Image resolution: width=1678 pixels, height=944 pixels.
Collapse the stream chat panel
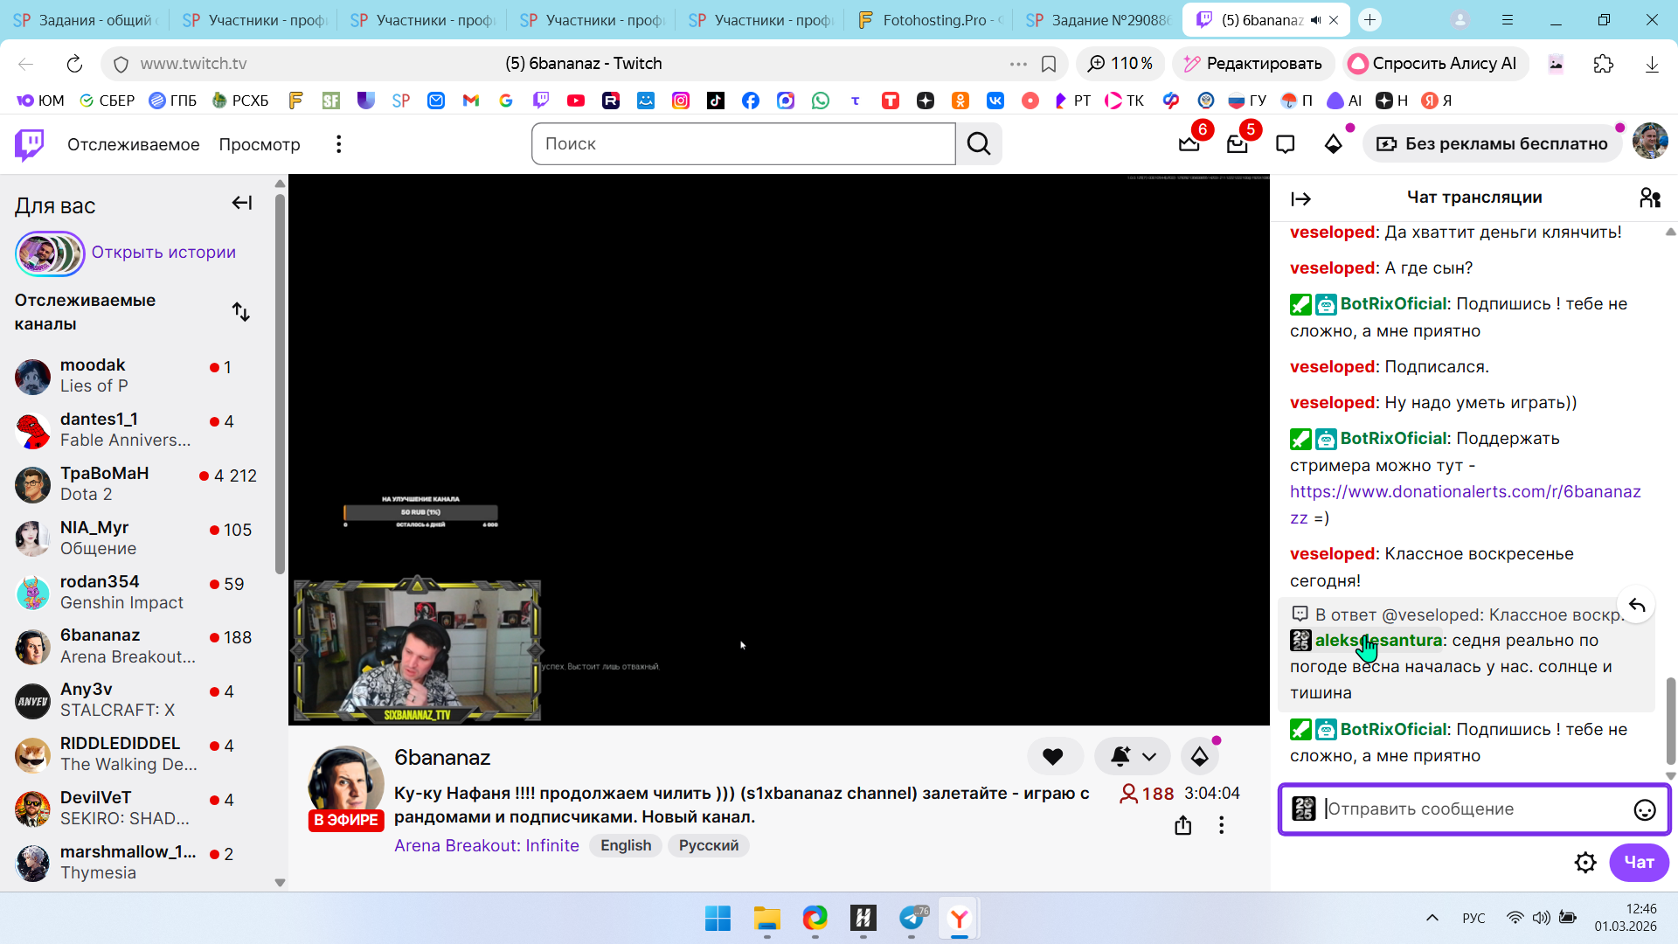tap(1300, 199)
